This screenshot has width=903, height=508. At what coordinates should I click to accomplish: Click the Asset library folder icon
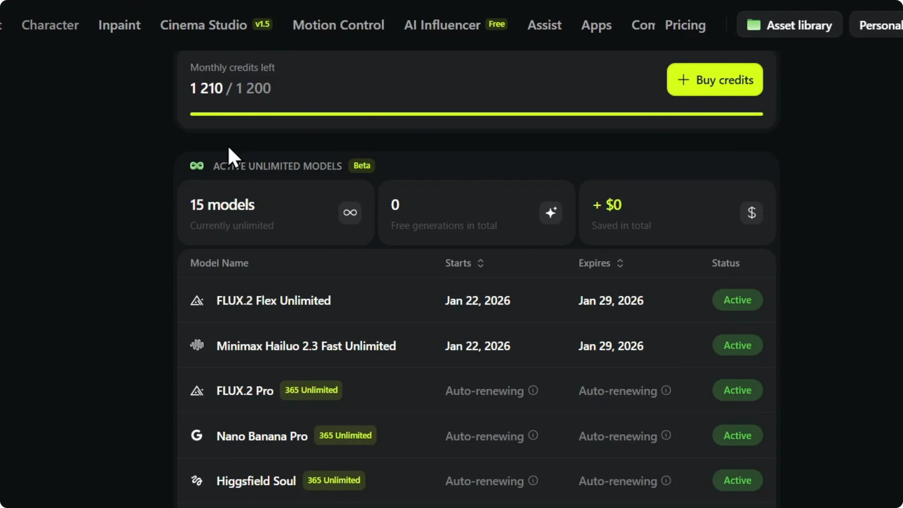point(754,25)
